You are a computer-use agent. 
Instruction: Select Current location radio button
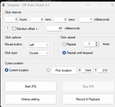click(x=6, y=70)
